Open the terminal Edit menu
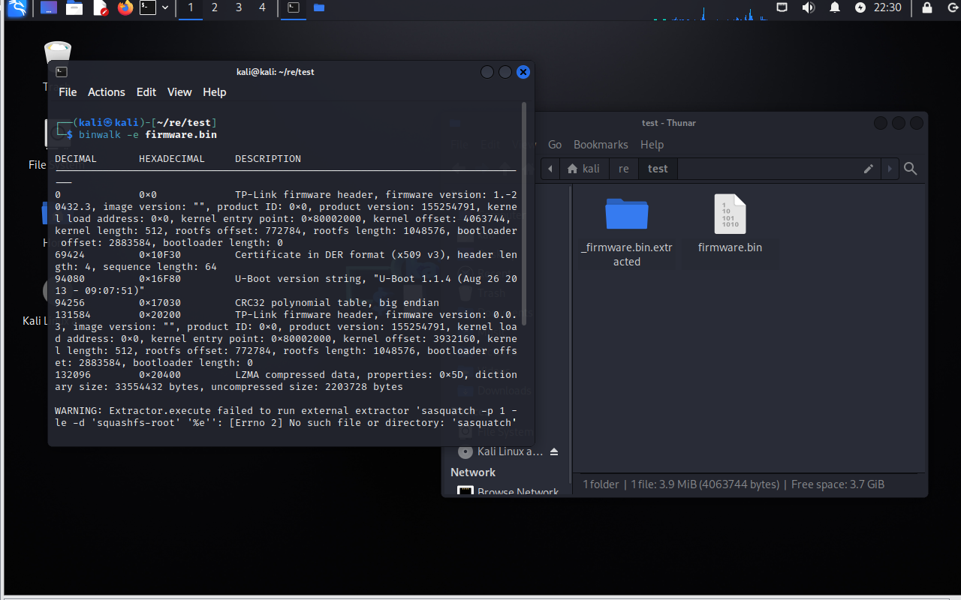Screen dimensions: 961x600 tap(146, 92)
